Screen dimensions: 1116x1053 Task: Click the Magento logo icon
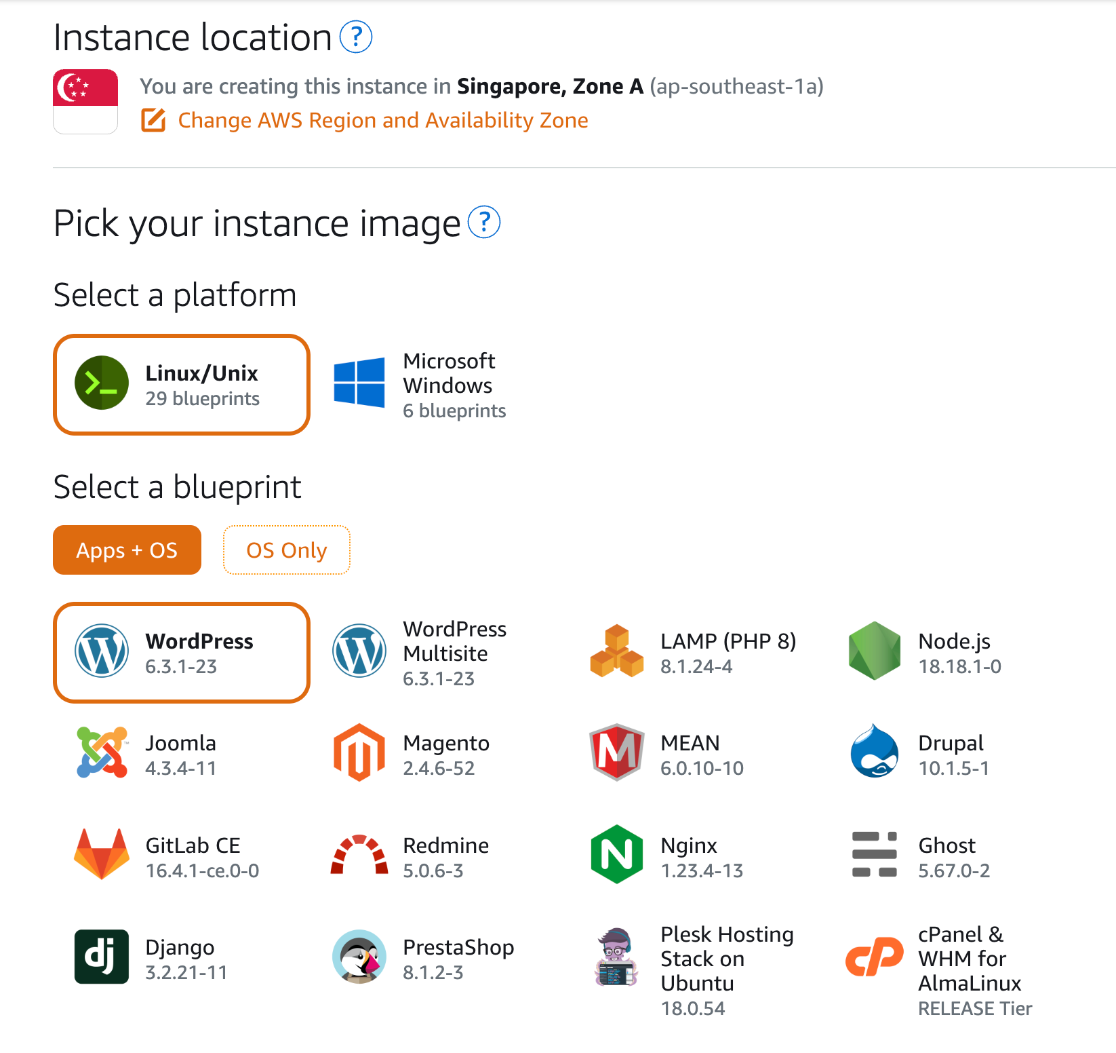pos(359,752)
